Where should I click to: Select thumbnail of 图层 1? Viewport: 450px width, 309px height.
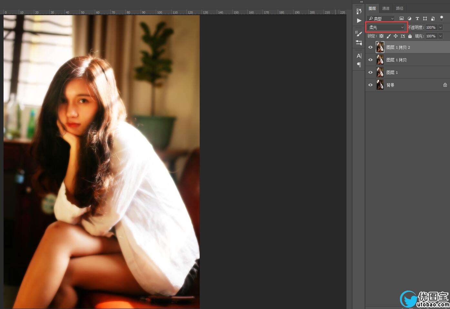click(x=380, y=72)
